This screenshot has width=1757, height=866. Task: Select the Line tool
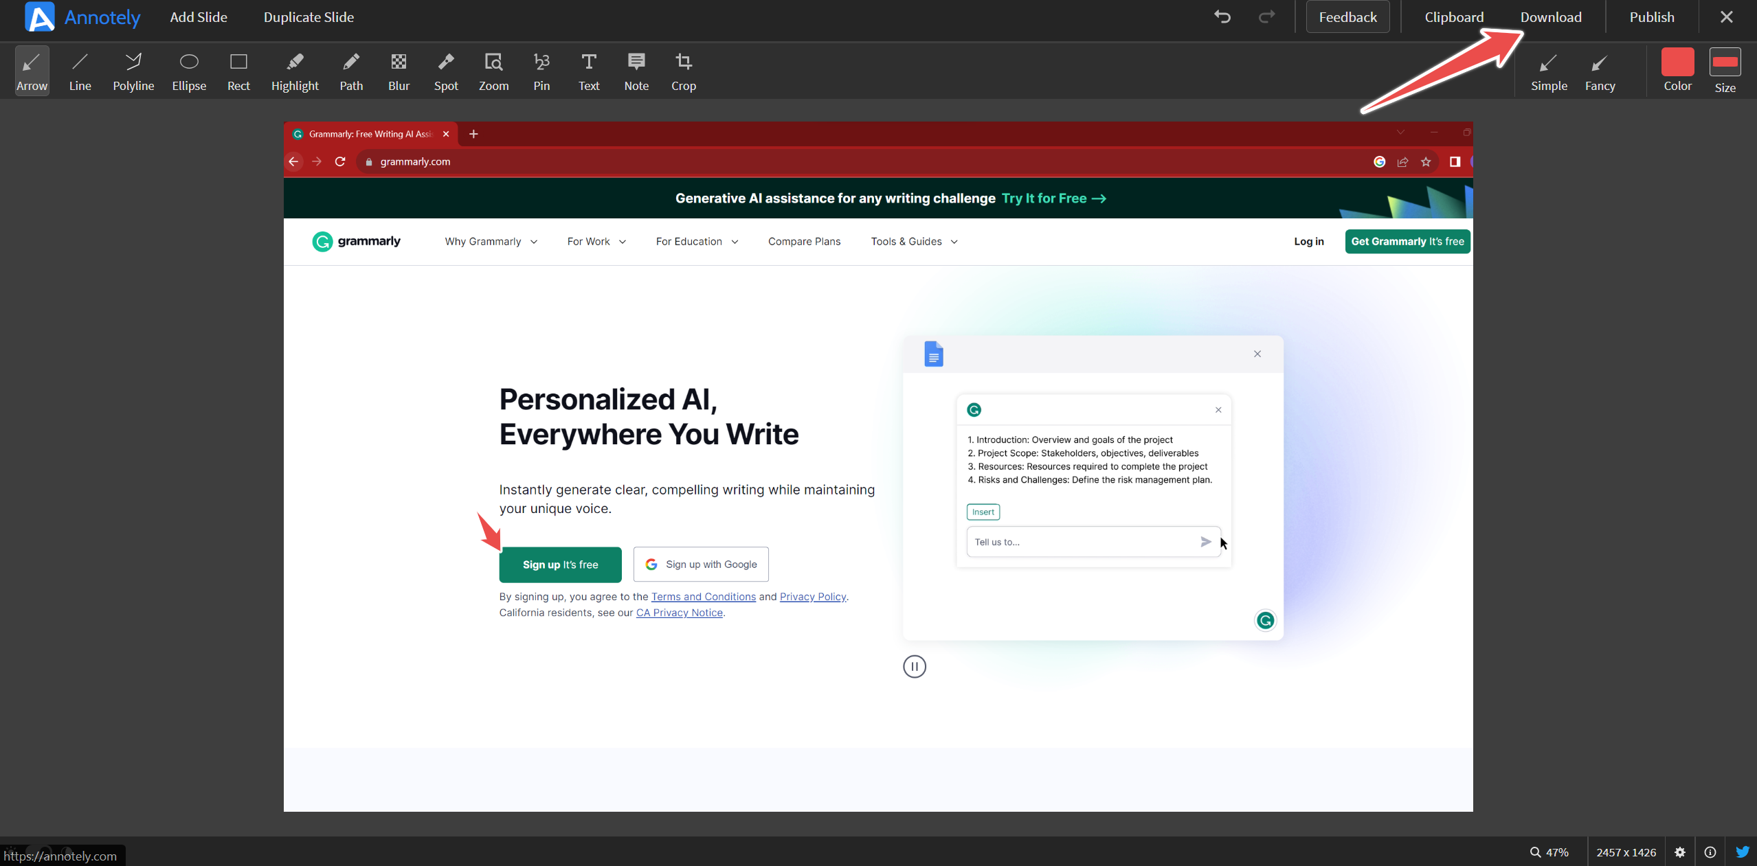[x=80, y=71]
